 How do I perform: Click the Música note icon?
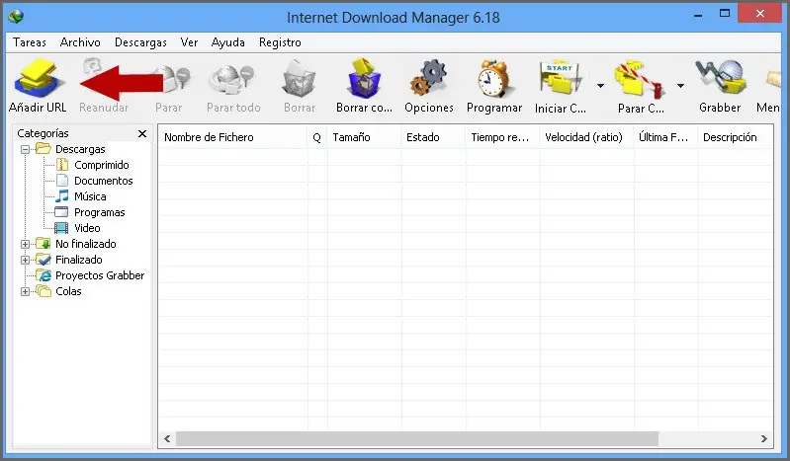[x=62, y=196]
